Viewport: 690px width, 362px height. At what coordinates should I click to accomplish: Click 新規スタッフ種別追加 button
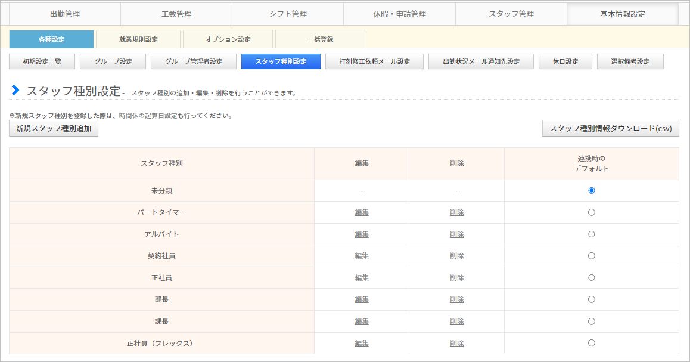[x=54, y=129]
